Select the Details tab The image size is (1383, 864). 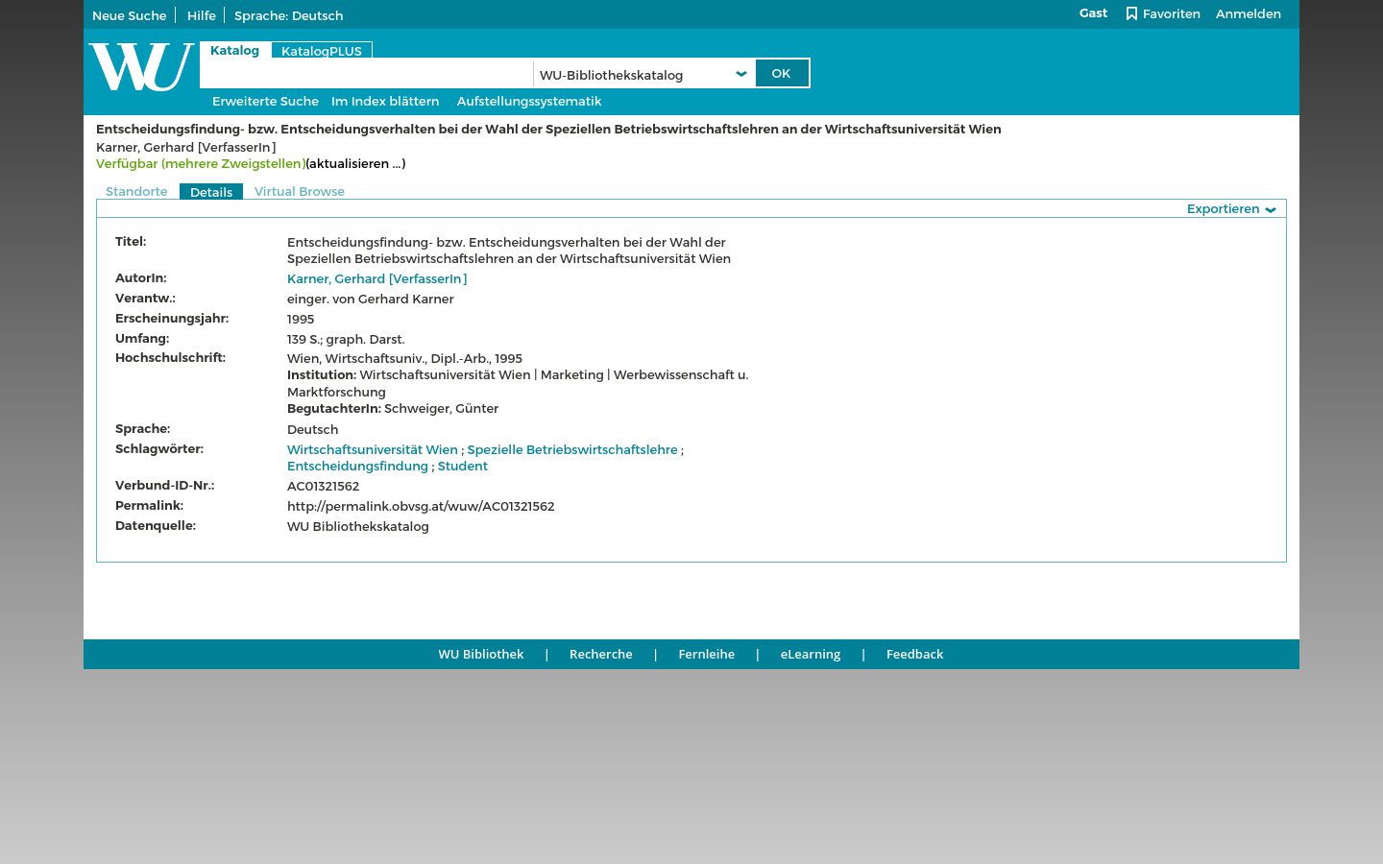(211, 192)
